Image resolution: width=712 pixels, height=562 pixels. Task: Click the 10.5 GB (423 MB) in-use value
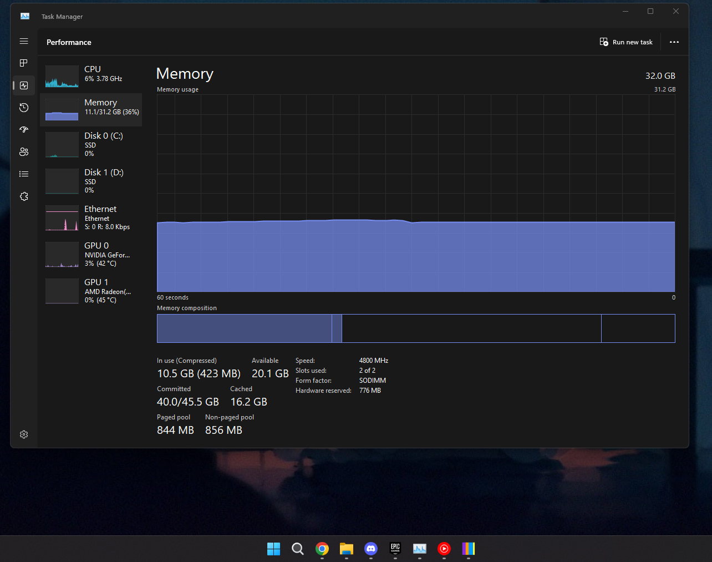pos(199,373)
